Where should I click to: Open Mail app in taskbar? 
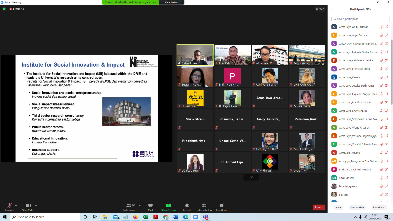(115, 217)
